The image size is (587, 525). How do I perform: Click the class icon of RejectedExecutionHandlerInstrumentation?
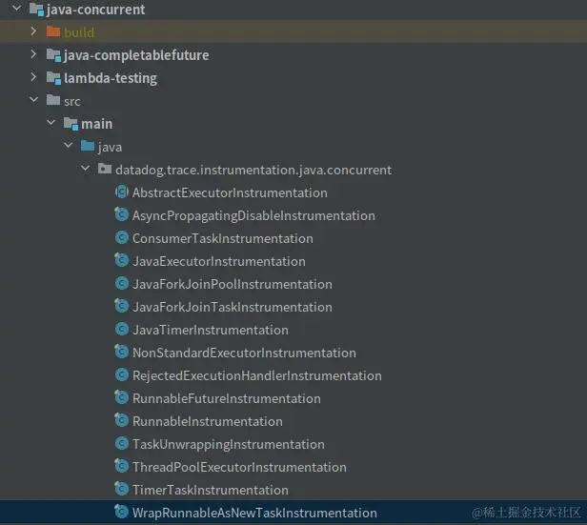click(x=122, y=374)
